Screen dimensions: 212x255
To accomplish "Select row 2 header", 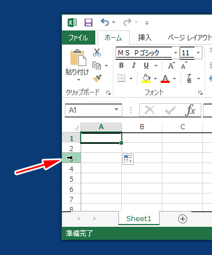I will tap(72, 148).
